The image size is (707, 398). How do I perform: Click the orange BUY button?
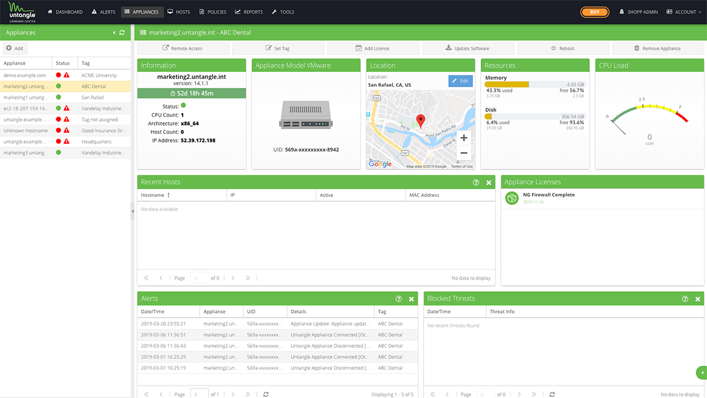595,12
